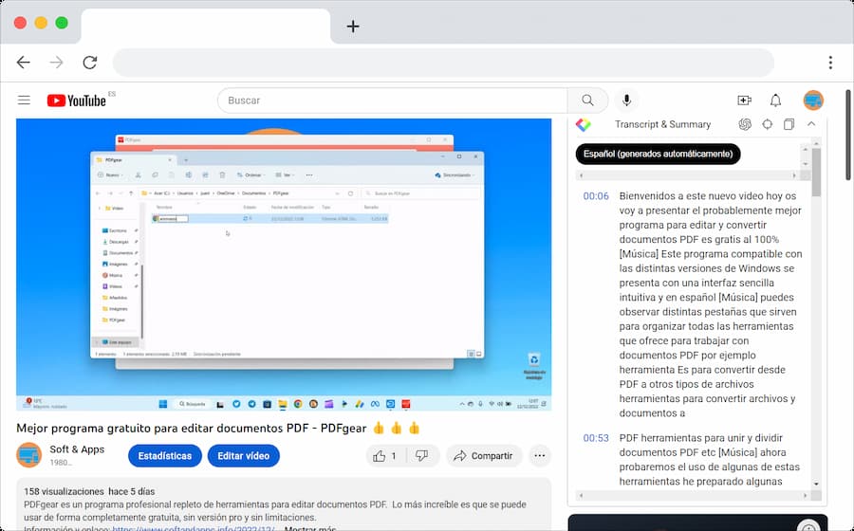Open browser three-dot menu
854x531 pixels.
click(x=830, y=63)
